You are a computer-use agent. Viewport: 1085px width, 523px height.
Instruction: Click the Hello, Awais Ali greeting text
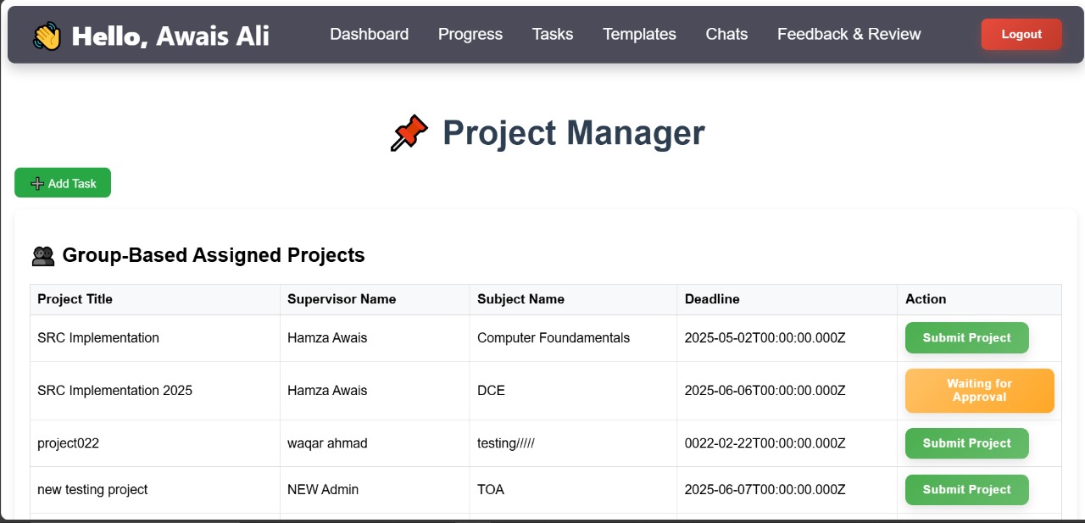click(x=170, y=35)
